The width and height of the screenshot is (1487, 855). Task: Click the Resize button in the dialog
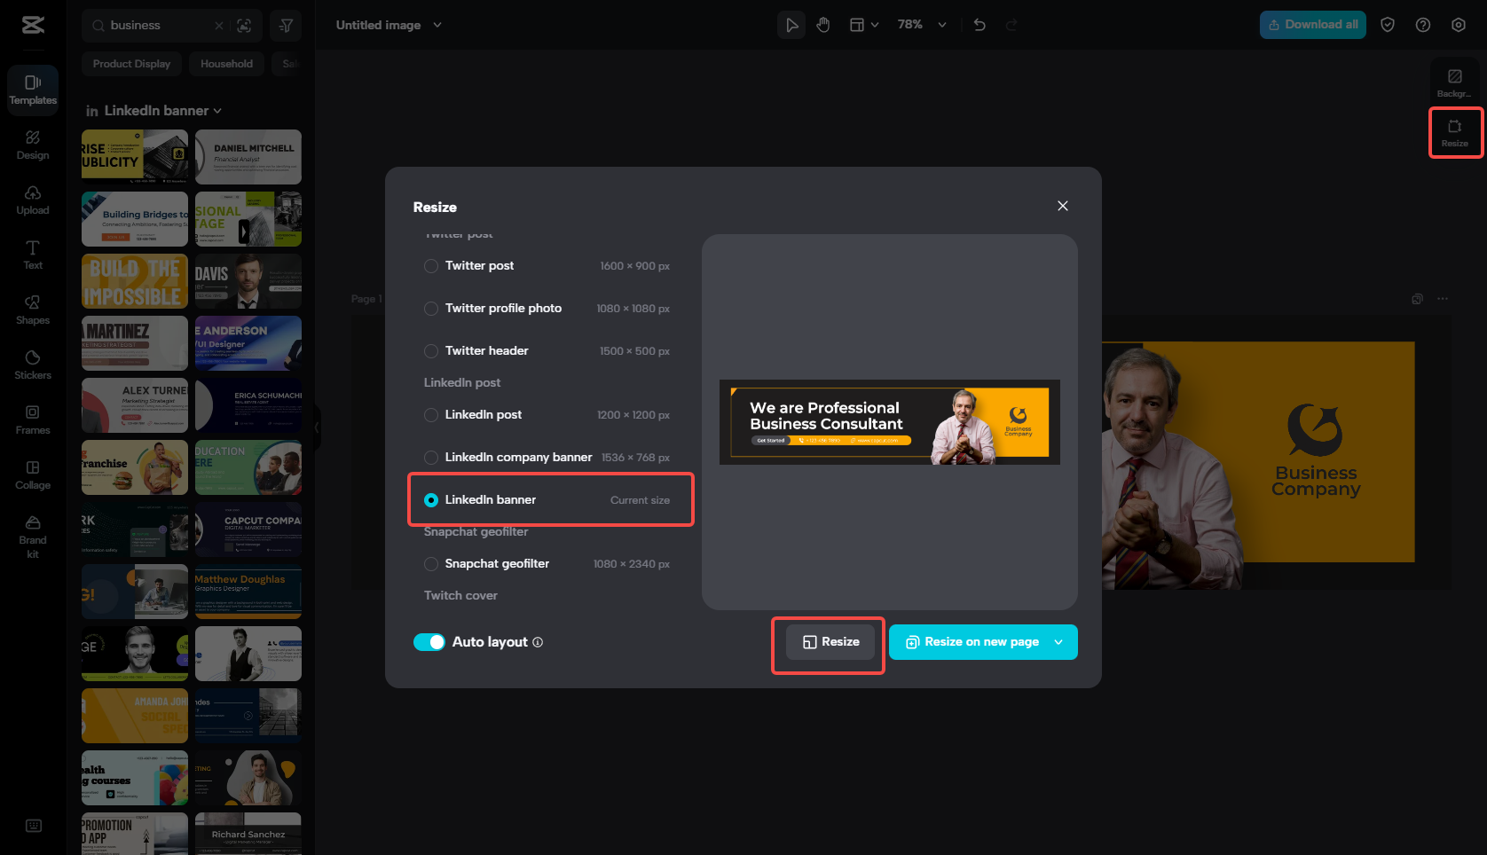[x=828, y=641]
